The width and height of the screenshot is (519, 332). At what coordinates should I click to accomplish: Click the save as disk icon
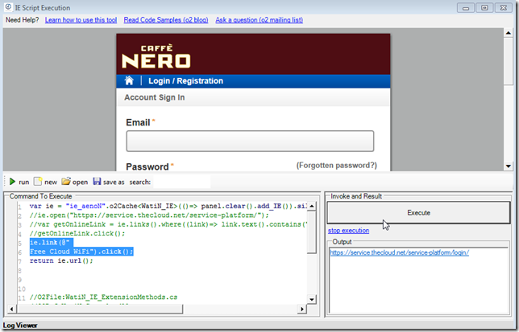tap(98, 182)
